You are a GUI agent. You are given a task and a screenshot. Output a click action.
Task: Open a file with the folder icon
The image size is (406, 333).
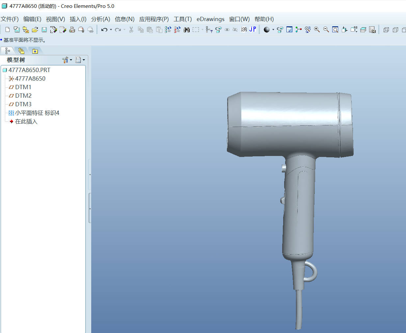click(x=35, y=30)
